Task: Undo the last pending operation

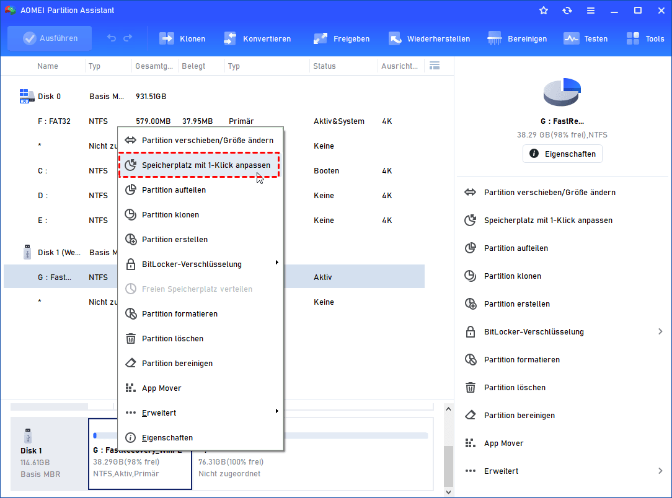Action: coord(112,38)
